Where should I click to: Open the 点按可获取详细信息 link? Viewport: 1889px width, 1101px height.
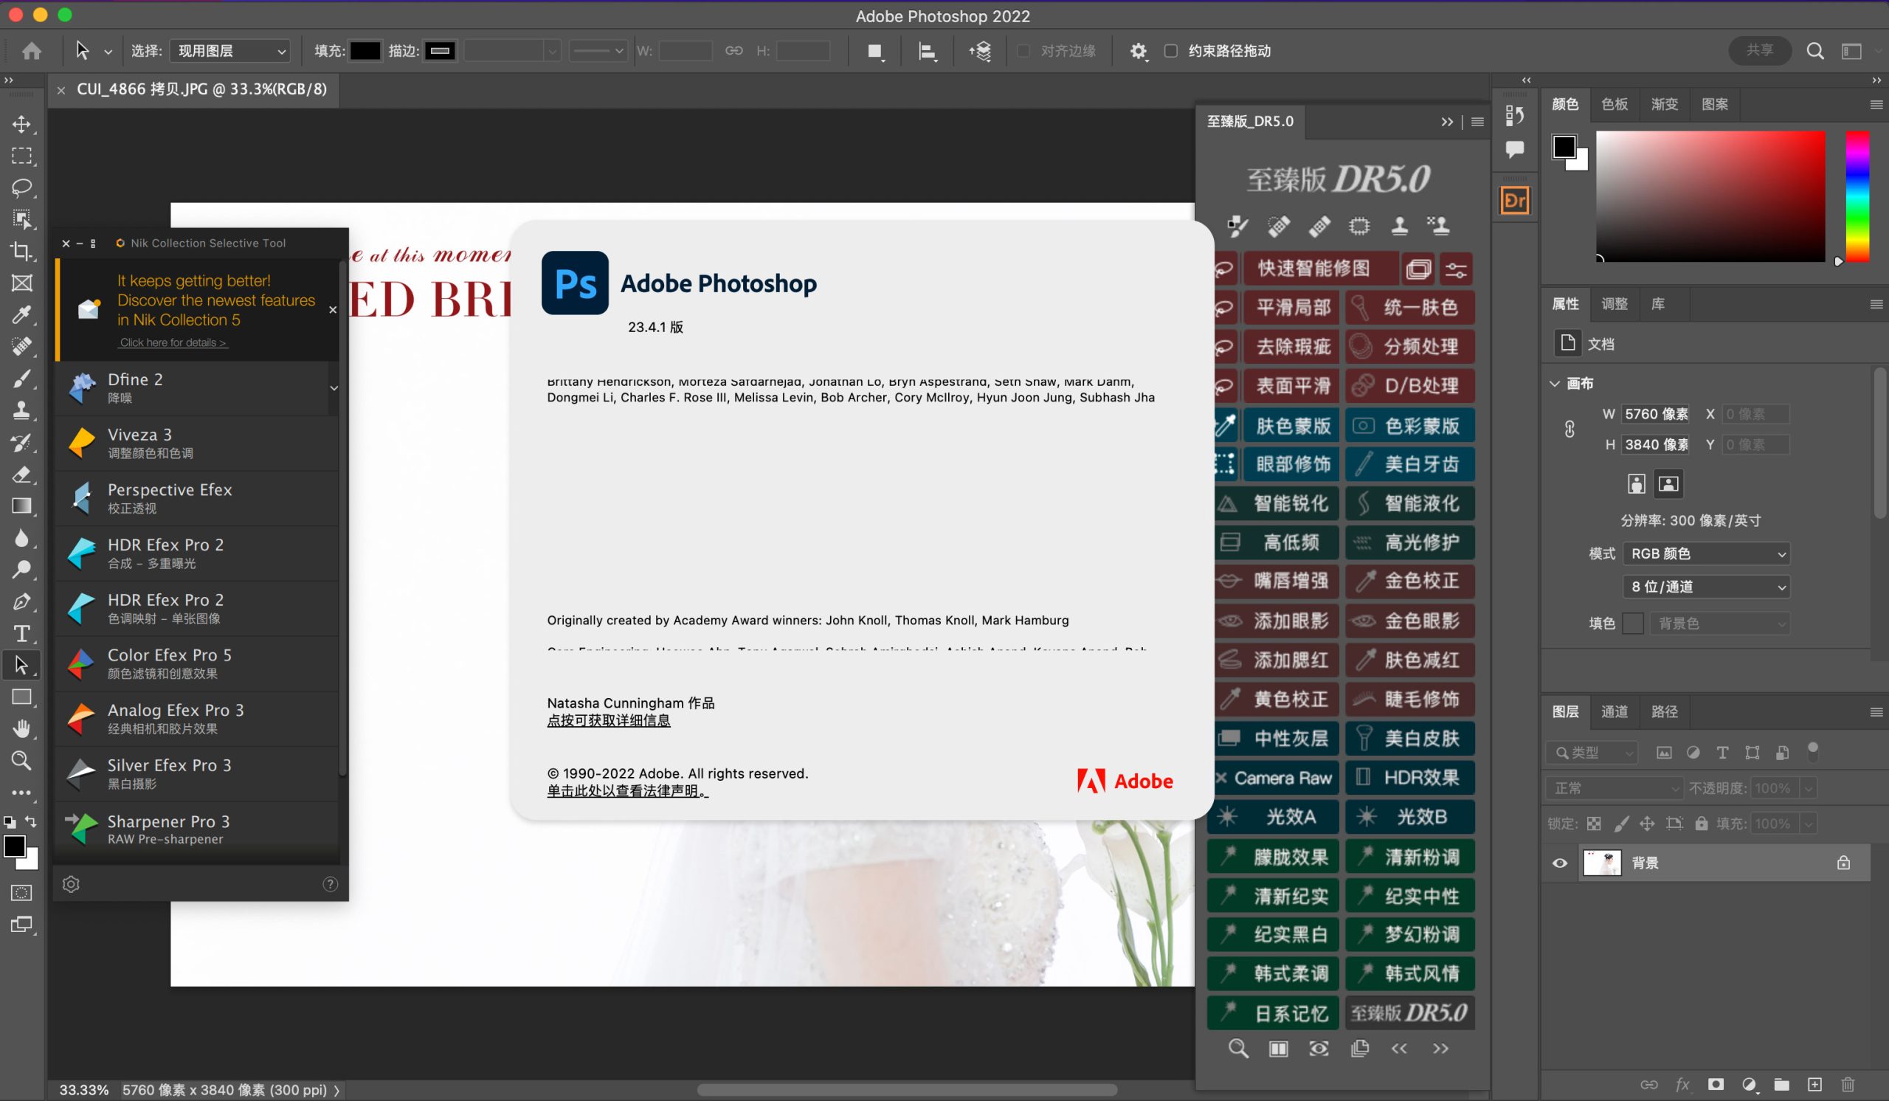608,720
